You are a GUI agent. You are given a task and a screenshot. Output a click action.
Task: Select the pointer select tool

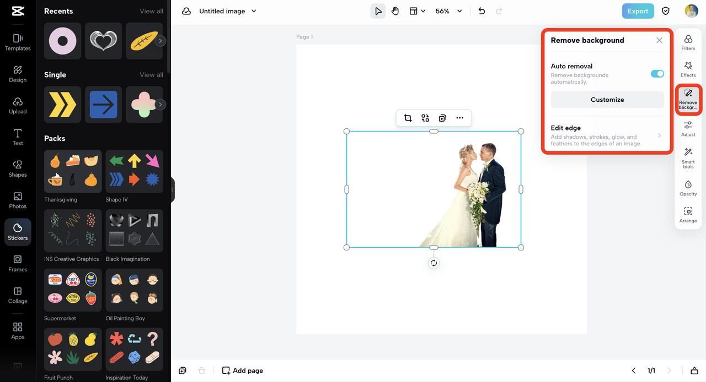coord(378,11)
